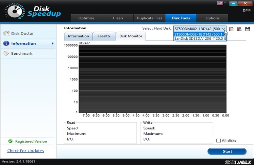
Task: Click the Select Hard Disk label
Action: (x=157, y=28)
